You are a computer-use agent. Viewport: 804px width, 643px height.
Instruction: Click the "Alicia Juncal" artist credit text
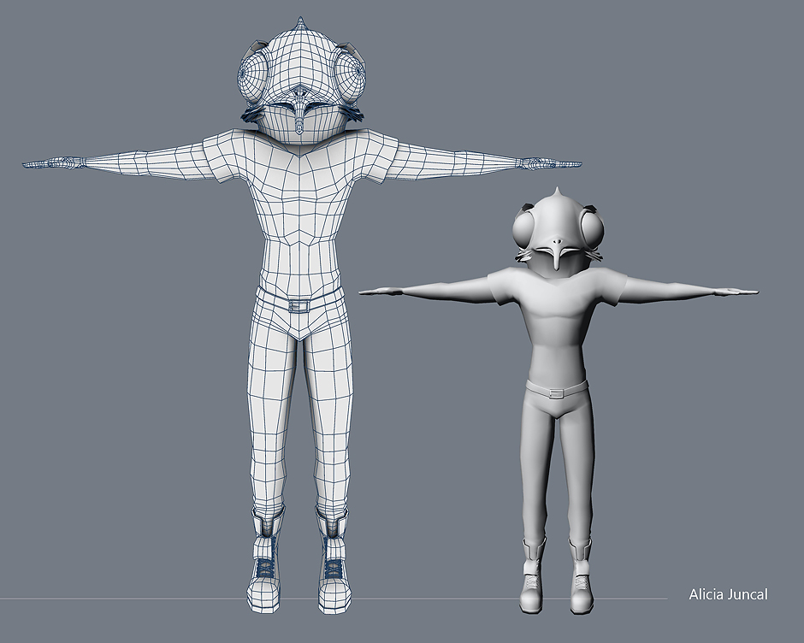[728, 594]
